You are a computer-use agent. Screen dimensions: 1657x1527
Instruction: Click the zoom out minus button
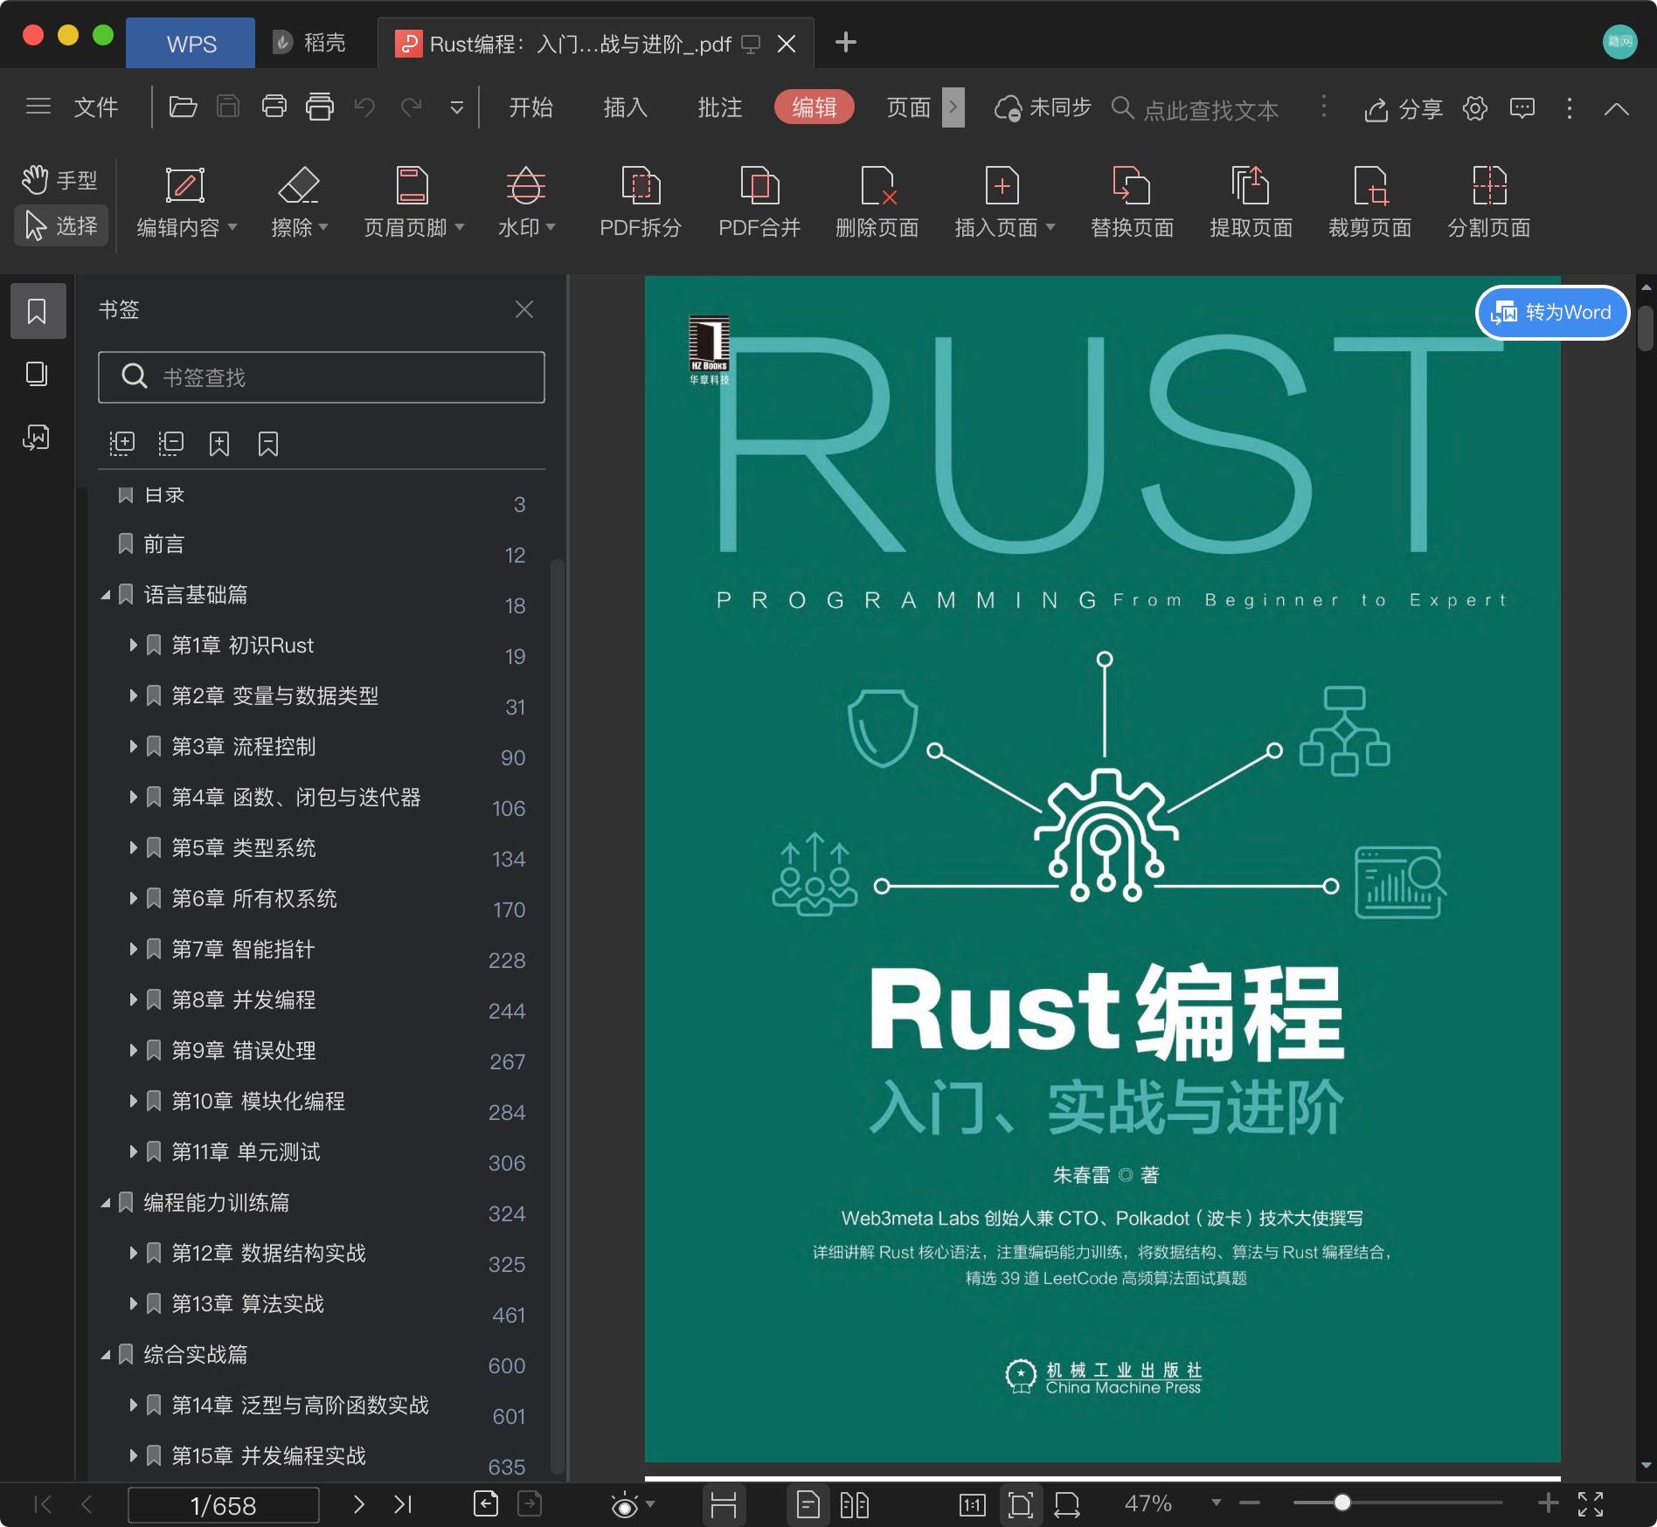pos(1250,1503)
